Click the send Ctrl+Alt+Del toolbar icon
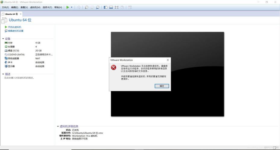The width and height of the screenshot is (280, 150). coord(79,7)
